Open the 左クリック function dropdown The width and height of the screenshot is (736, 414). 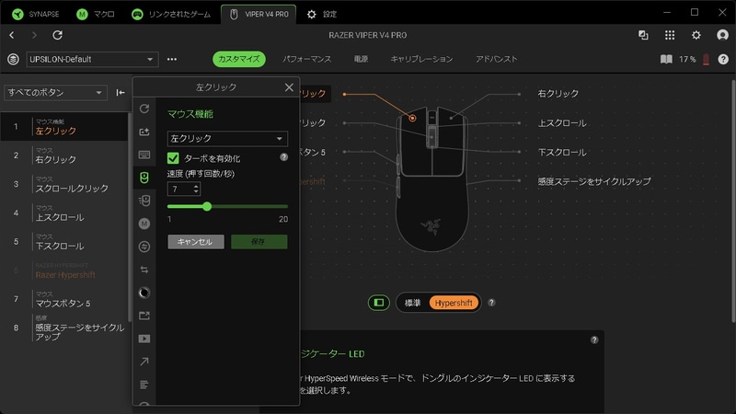click(227, 139)
